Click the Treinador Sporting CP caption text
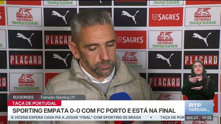The image size is (221, 124). (58, 97)
